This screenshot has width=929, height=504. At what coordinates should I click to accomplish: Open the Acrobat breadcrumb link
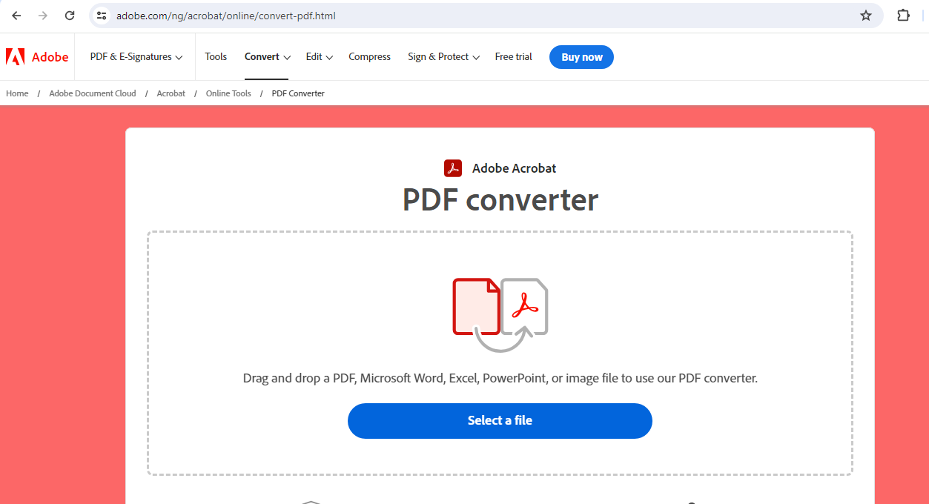171,93
